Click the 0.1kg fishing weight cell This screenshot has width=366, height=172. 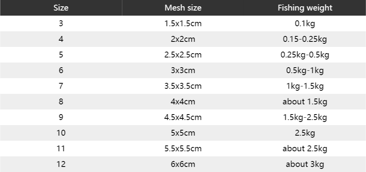(x=305, y=23)
